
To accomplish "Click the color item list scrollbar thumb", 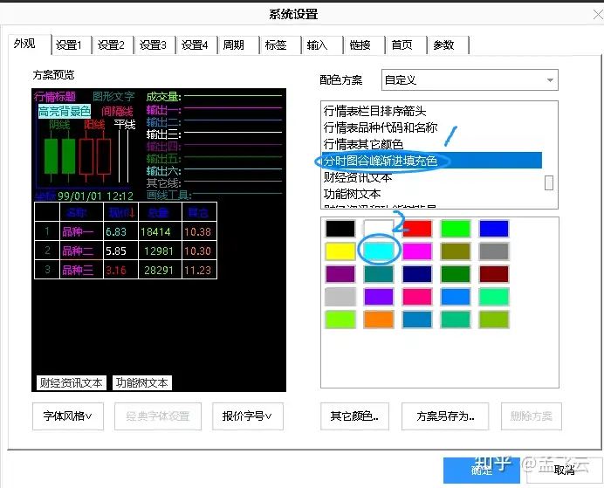I will (549, 183).
